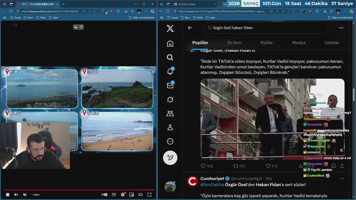Enter YouTube fullscreen
The height and width of the screenshot is (200, 356).
(149, 195)
